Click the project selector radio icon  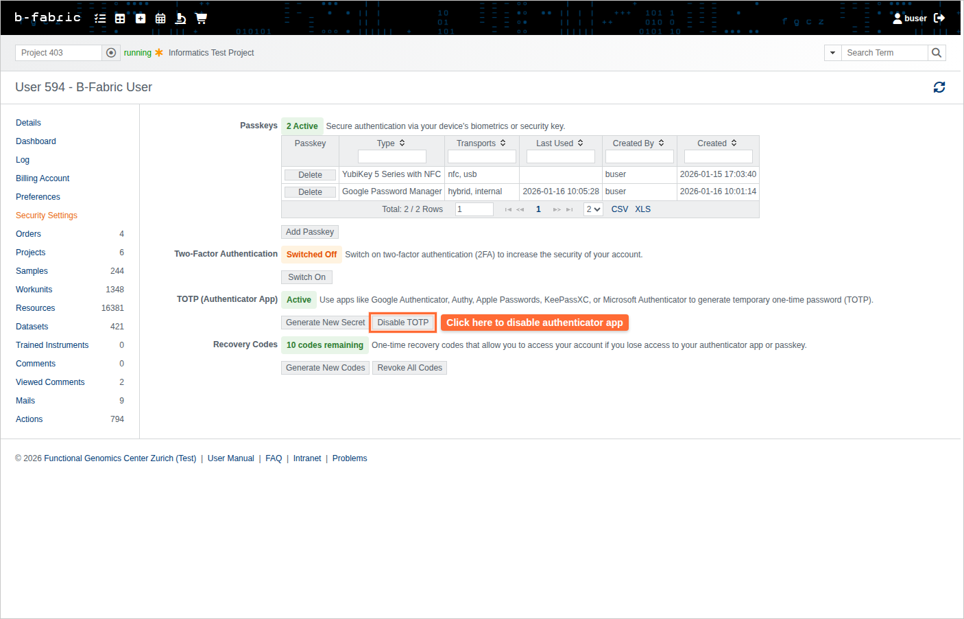[x=111, y=53]
